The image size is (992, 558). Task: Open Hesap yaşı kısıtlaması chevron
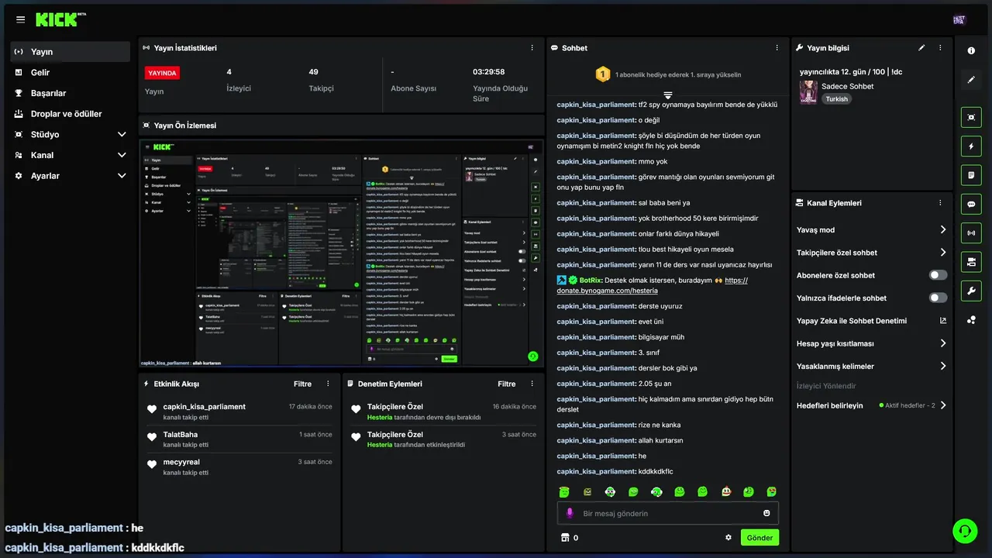tap(943, 343)
